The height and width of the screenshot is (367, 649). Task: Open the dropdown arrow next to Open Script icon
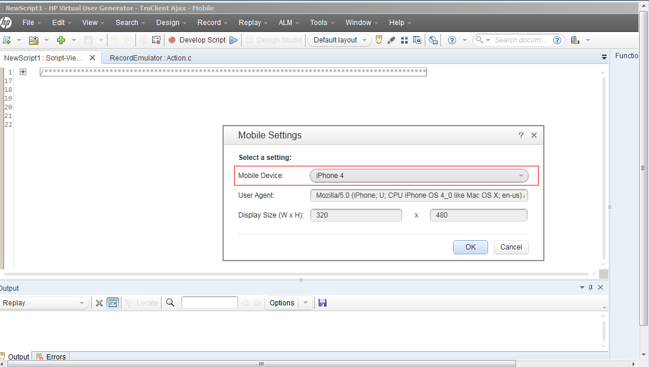click(46, 40)
